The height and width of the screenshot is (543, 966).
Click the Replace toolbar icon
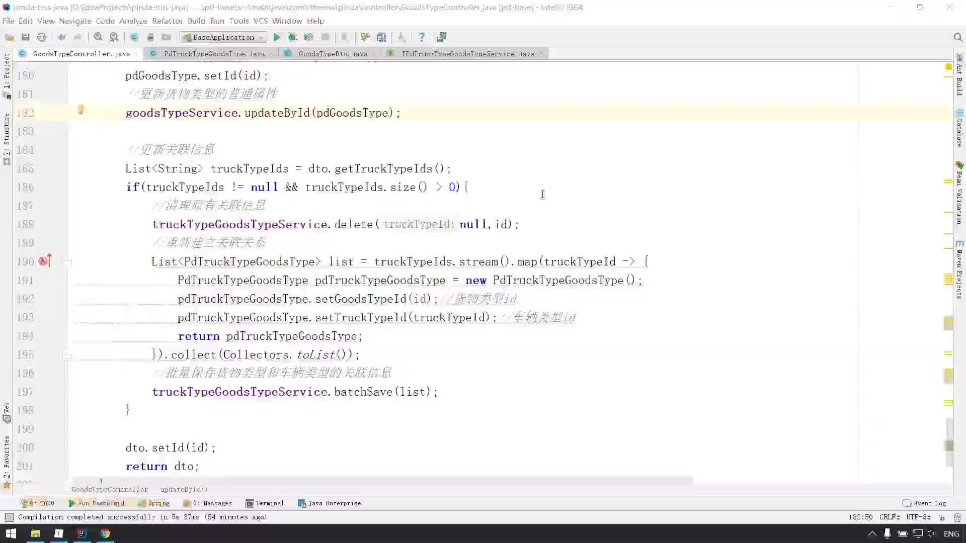[x=114, y=37]
